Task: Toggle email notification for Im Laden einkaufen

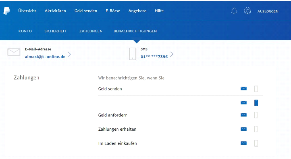Action: (244, 143)
